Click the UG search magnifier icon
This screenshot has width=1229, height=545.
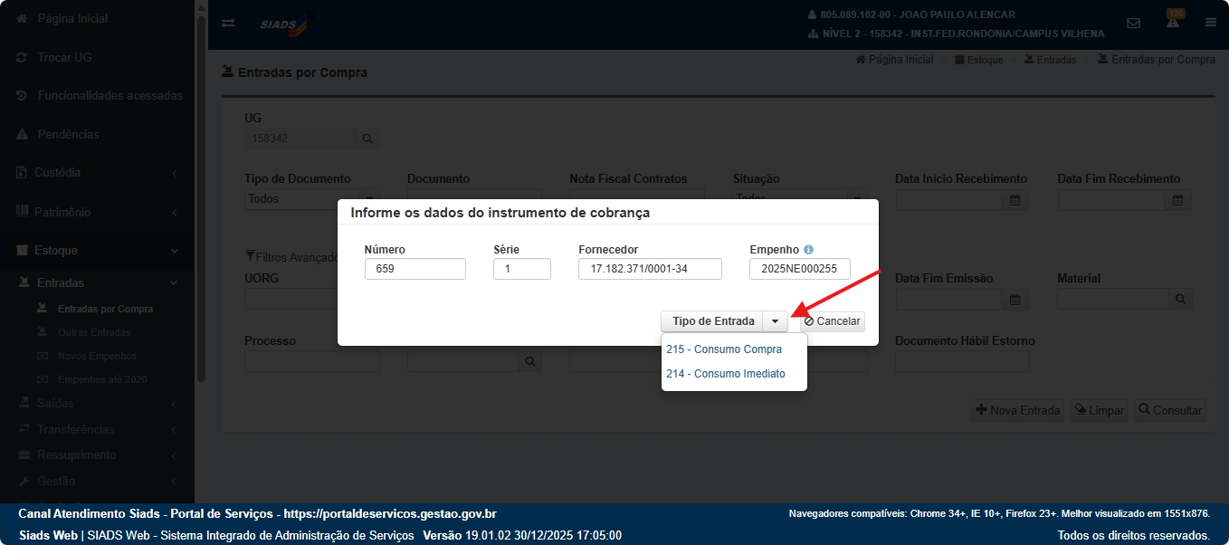click(367, 139)
